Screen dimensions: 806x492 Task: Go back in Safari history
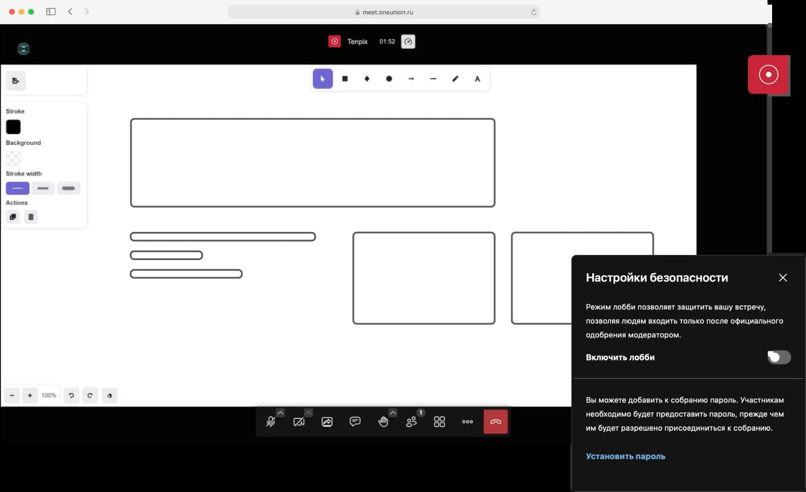(70, 11)
